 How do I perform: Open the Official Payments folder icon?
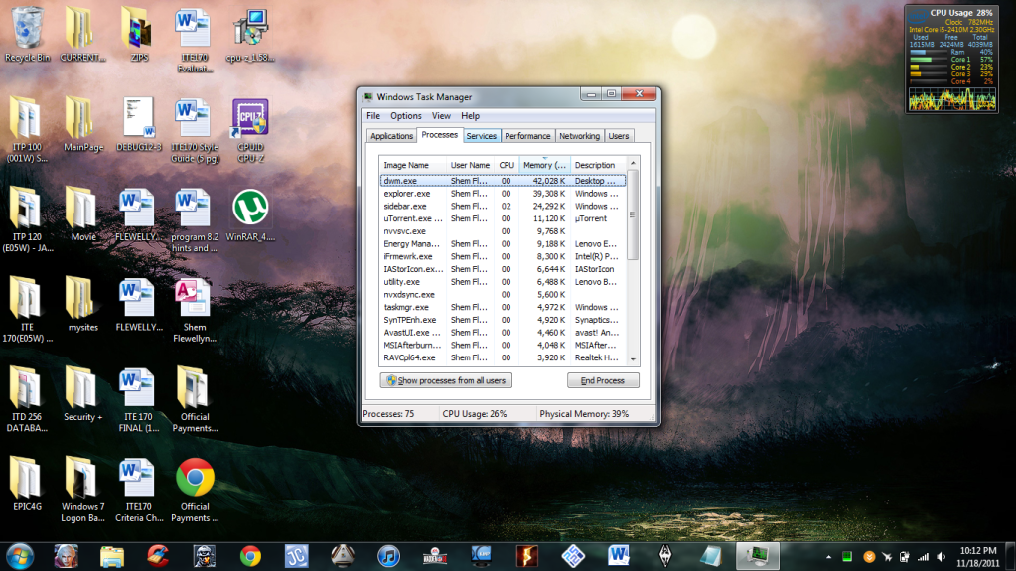(x=195, y=399)
